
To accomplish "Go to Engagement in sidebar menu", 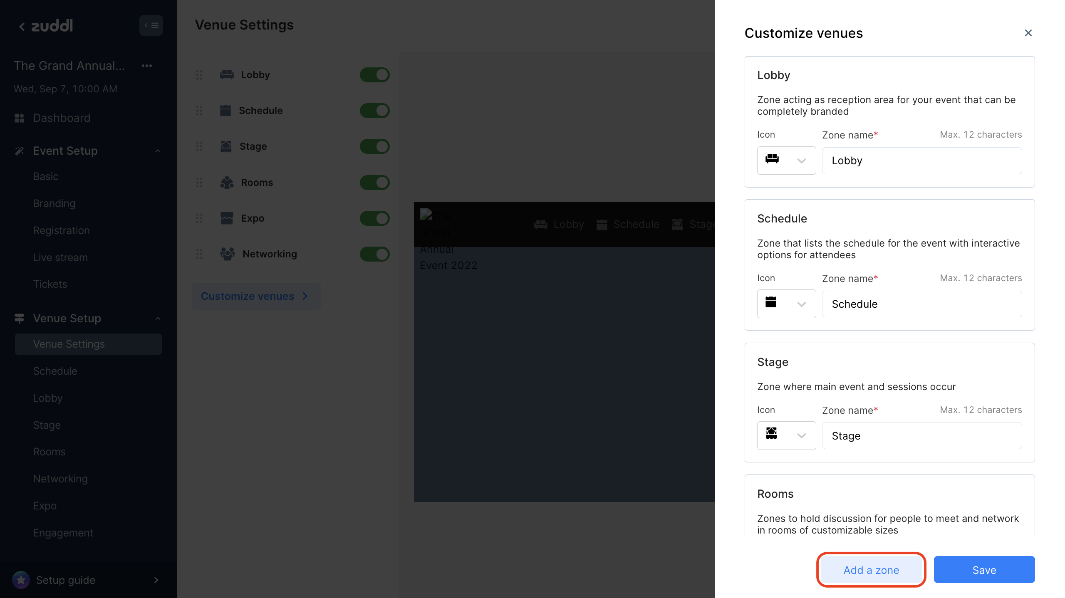I will [63, 532].
